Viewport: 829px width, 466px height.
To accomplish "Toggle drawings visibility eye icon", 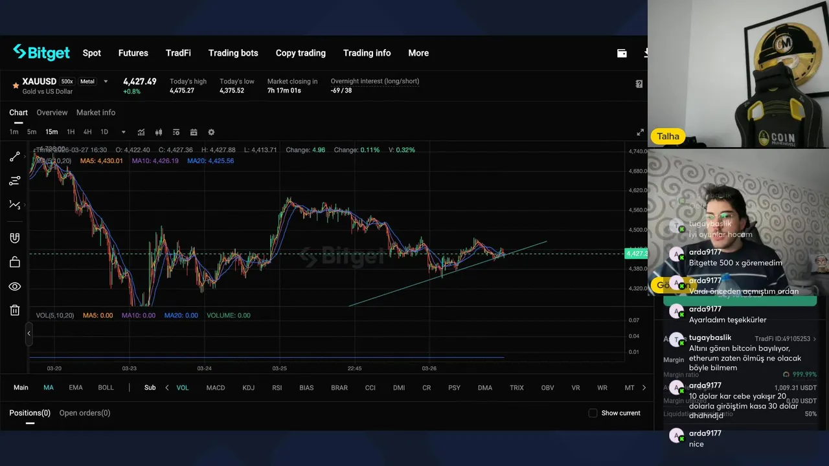I will pos(14,286).
